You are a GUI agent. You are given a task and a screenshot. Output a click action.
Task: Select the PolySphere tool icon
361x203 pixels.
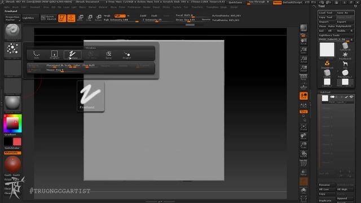pyautogui.click(x=345, y=74)
